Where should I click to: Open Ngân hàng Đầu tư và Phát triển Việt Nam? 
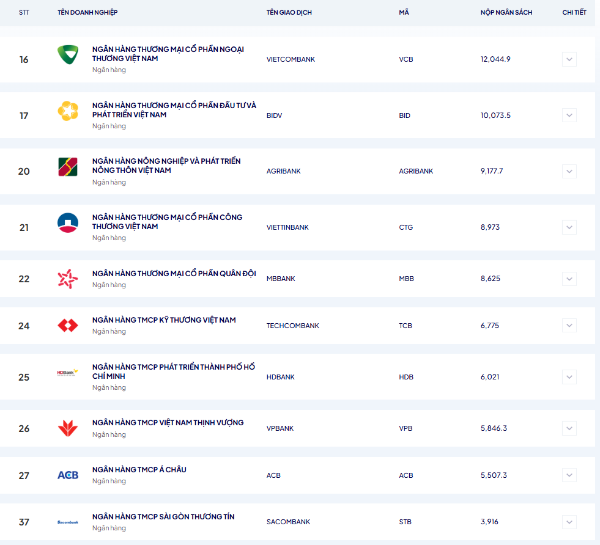[x=174, y=110]
